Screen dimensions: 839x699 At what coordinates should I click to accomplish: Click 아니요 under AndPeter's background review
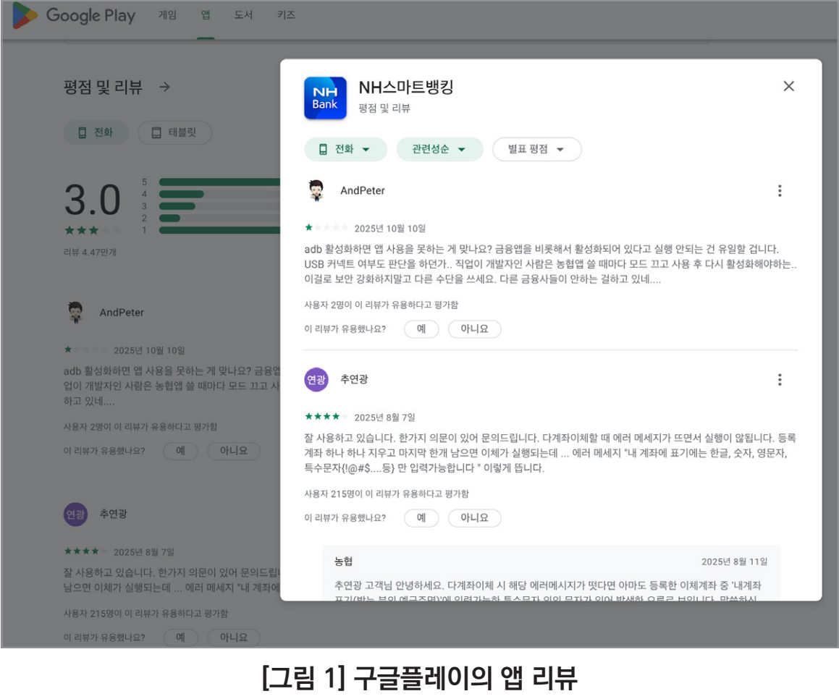(234, 451)
